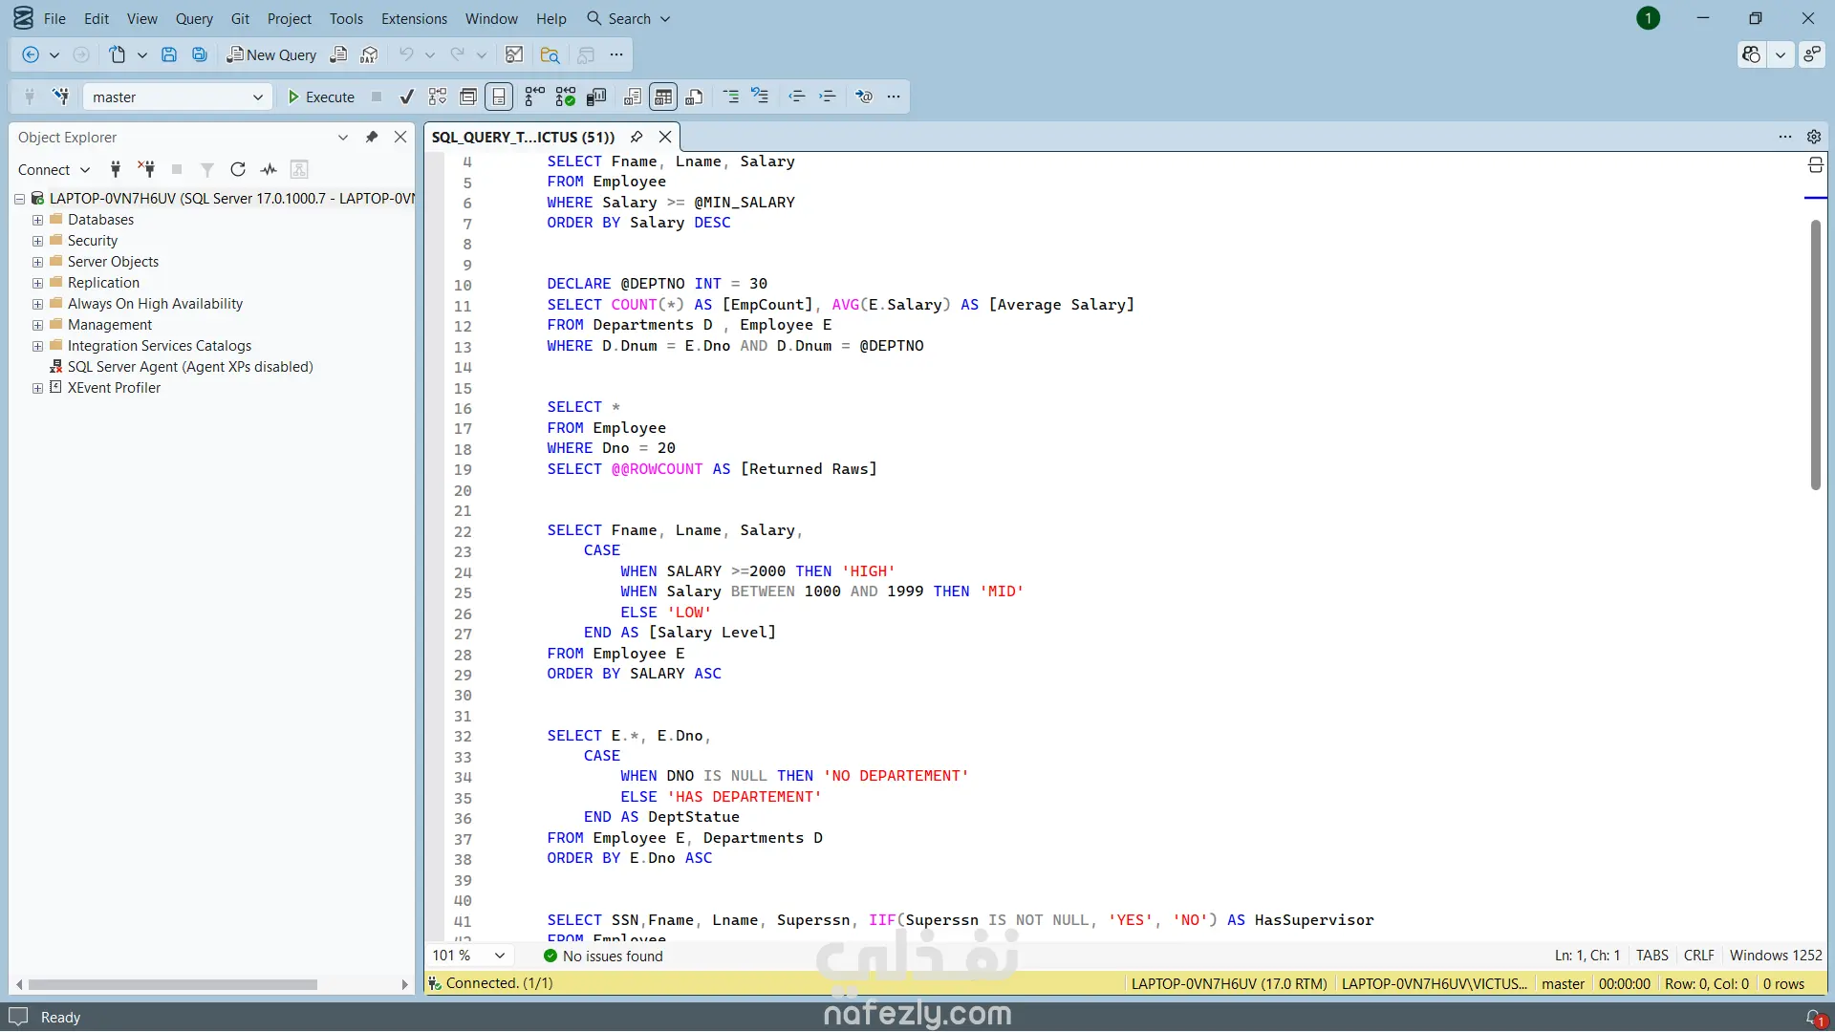Click the Query Options icon
Viewport: 1835px width, 1032px height.
point(468,97)
